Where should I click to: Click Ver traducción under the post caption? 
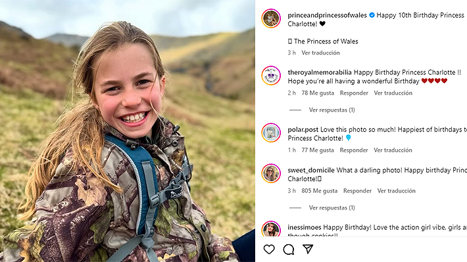tap(320, 53)
